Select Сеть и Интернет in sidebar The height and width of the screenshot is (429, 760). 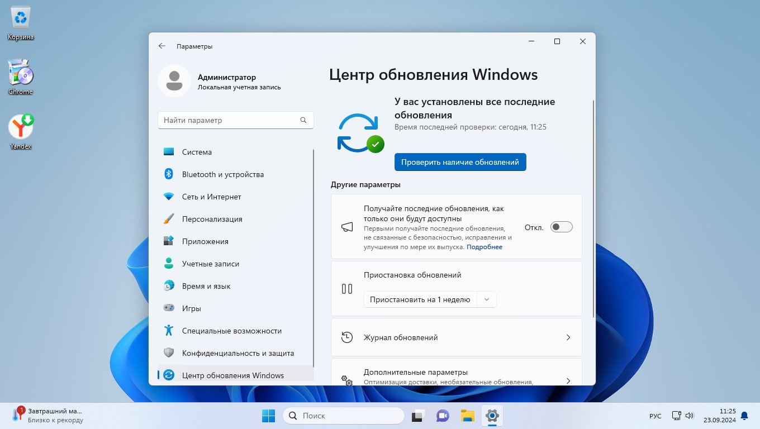211,197
